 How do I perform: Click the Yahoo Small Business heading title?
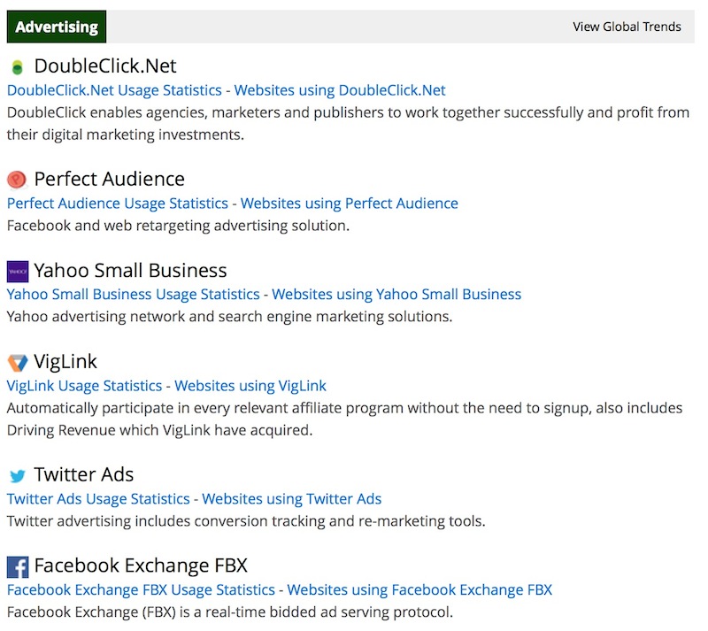point(130,271)
